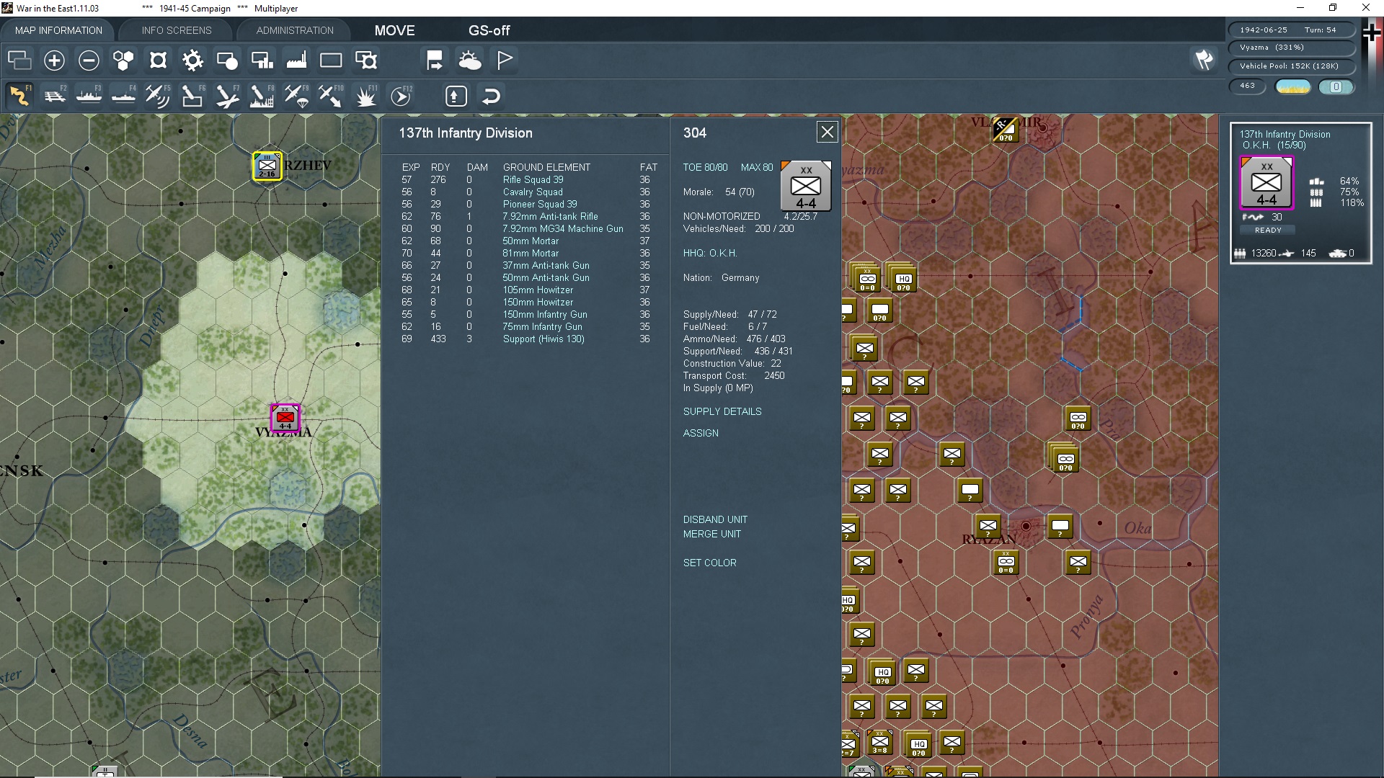1384x778 pixels.
Task: Click the rectangle with circle icon
Action: (227, 60)
